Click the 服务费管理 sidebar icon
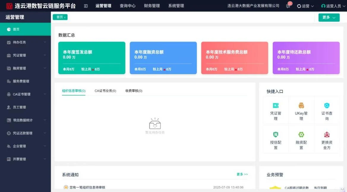 click(9, 81)
